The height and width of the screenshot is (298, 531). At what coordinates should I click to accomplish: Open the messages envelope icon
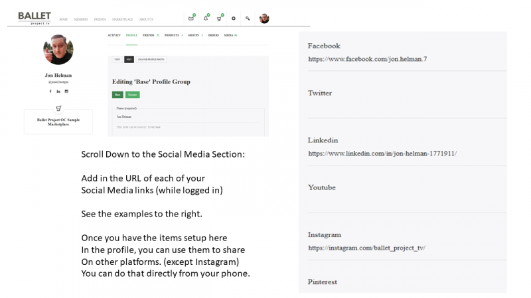pyautogui.click(x=191, y=19)
